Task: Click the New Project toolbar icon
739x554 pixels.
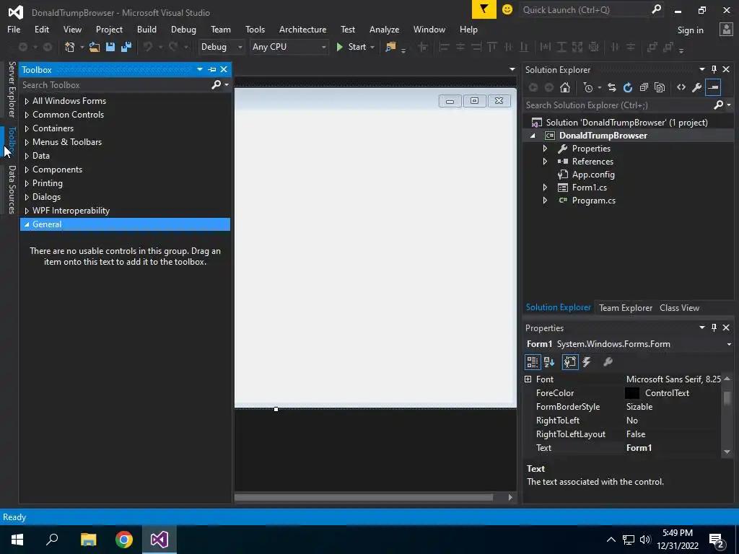Action: tap(70, 47)
